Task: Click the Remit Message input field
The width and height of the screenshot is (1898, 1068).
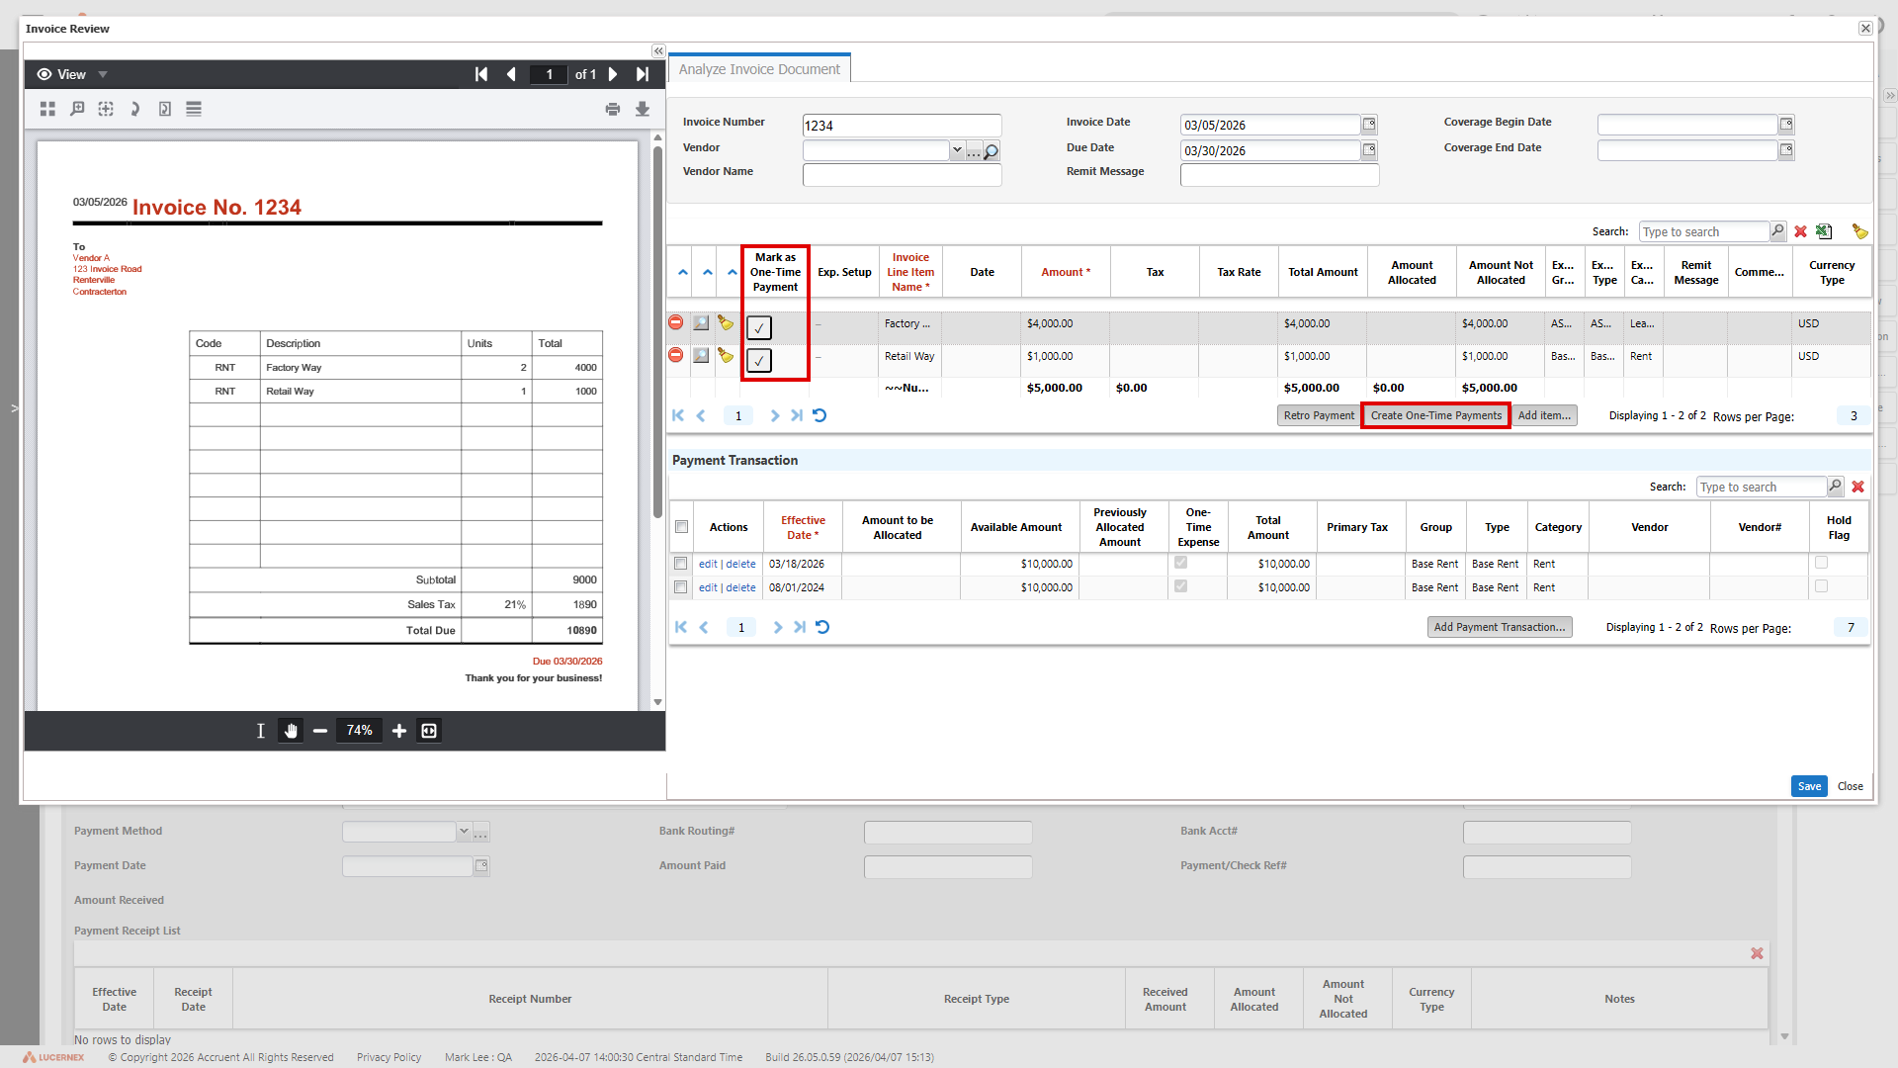Action: point(1279,175)
